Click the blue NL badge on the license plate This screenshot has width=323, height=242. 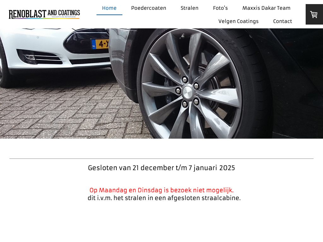(94, 44)
